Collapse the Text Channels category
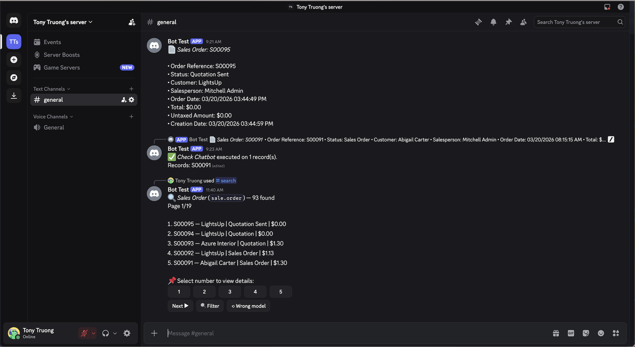Screen dimensions: 635x347 (51, 89)
